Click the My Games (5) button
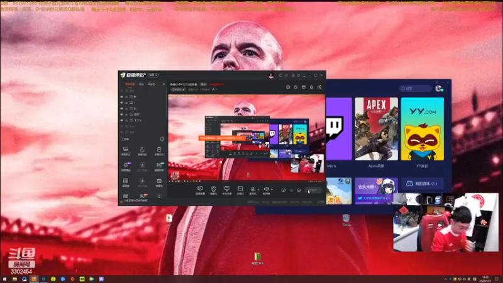Viewport: 503px width, 283px height. (423, 184)
